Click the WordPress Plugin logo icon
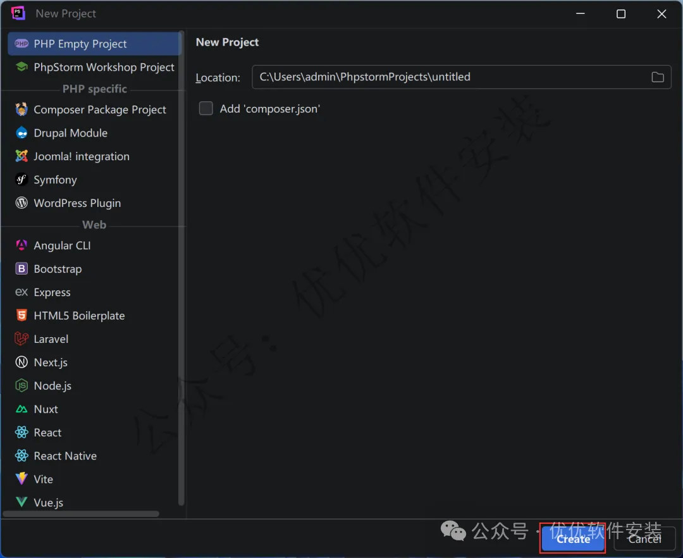 coord(22,202)
